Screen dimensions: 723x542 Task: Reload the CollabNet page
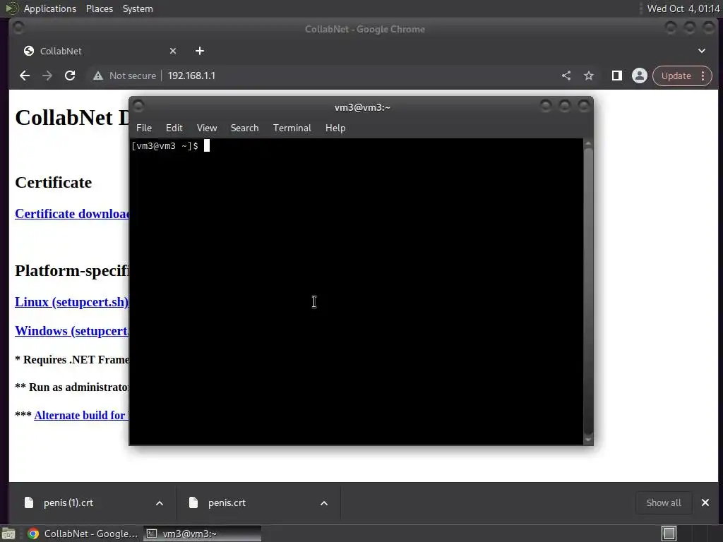coord(70,76)
